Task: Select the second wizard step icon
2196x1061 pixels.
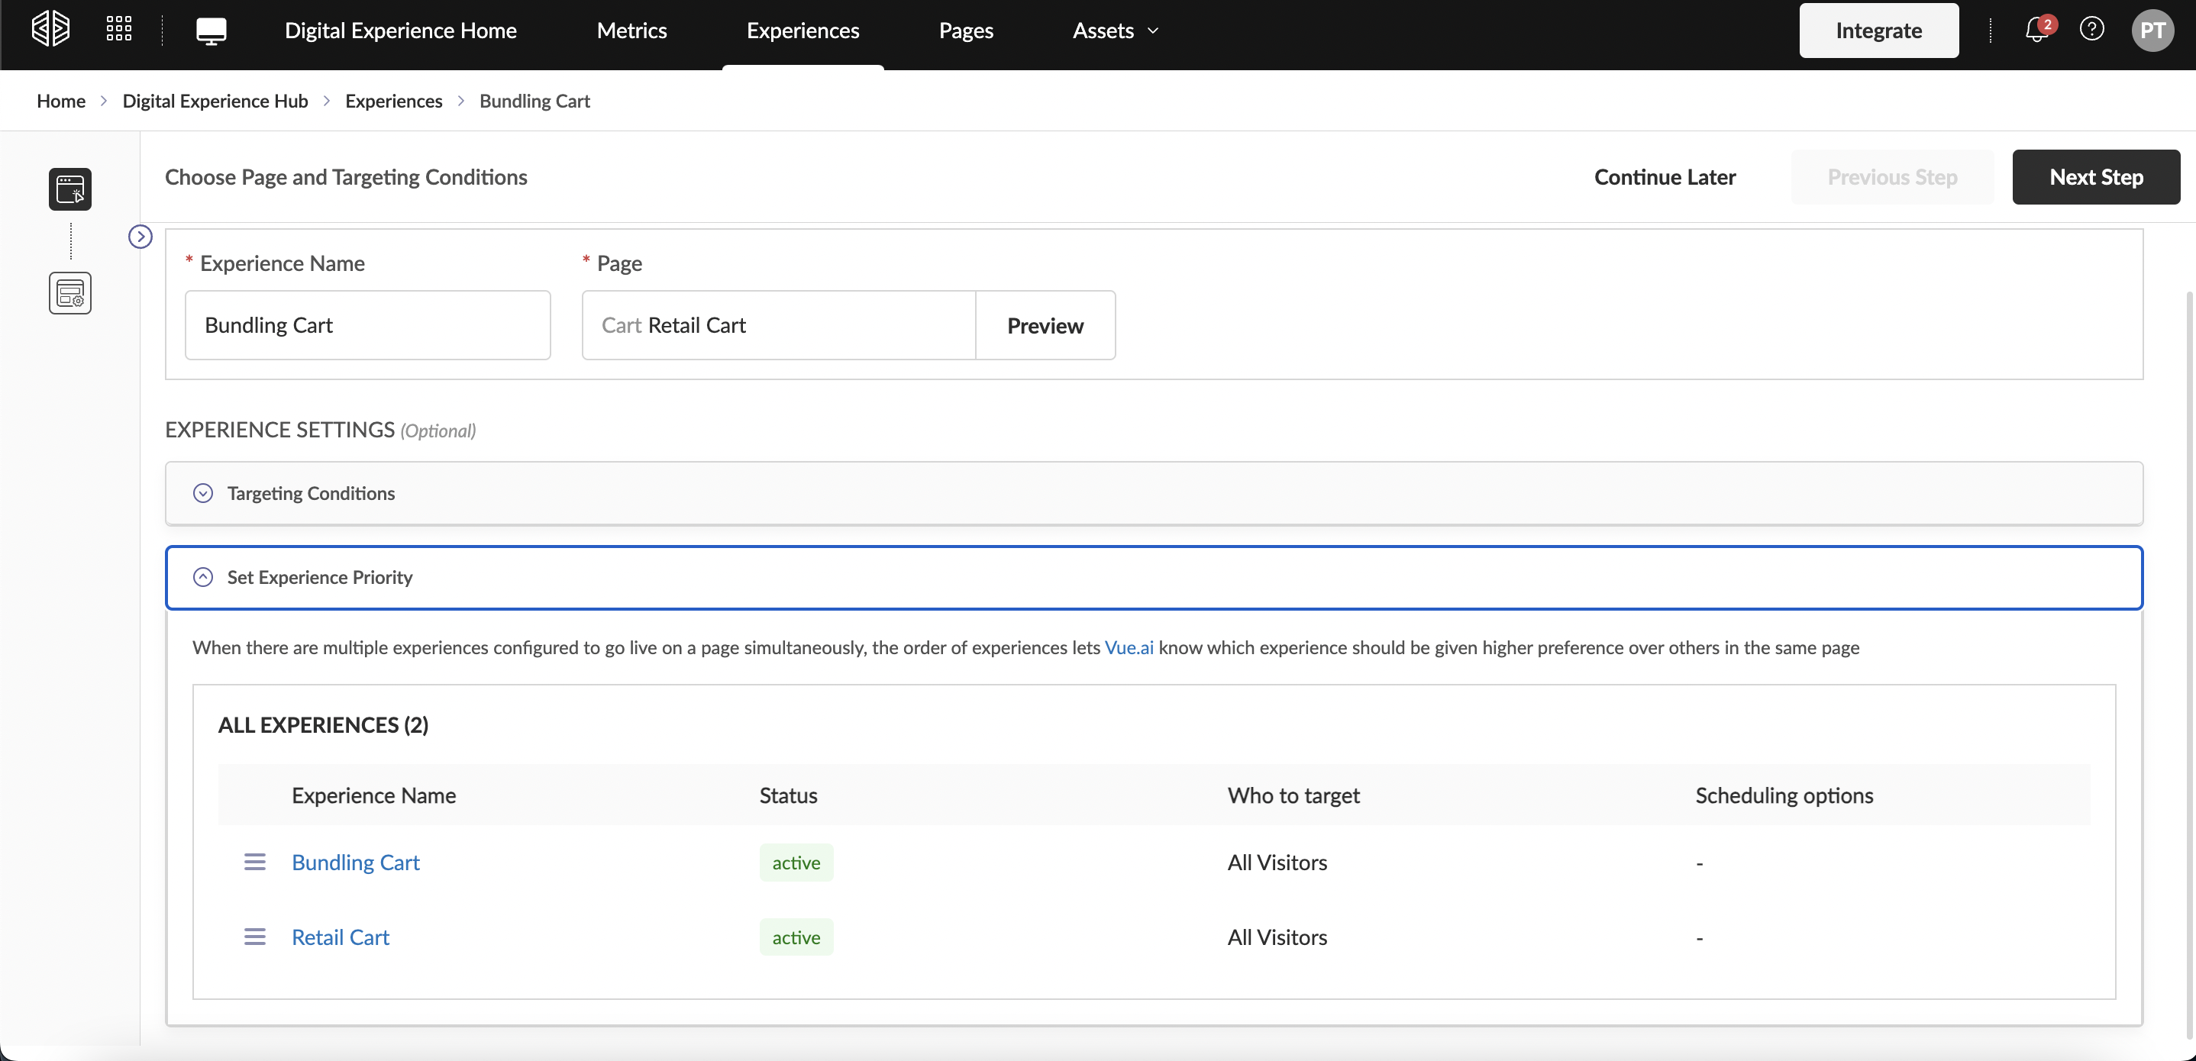Action: click(70, 293)
